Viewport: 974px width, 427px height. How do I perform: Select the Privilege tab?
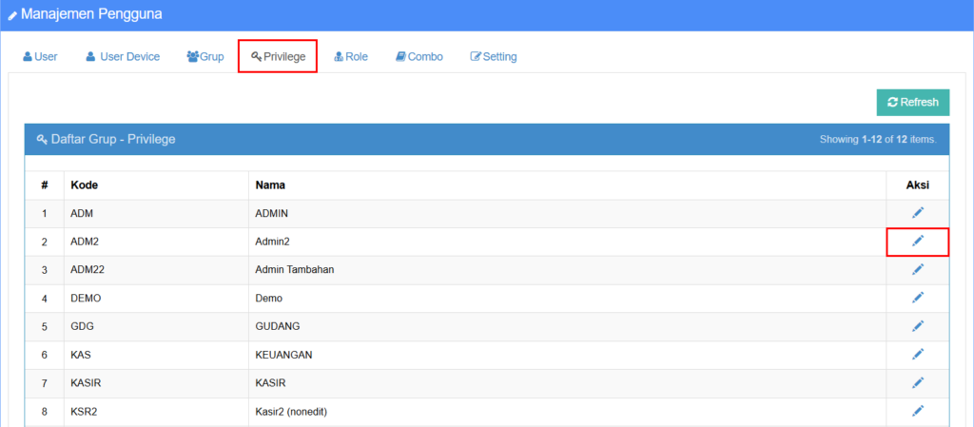tap(278, 57)
